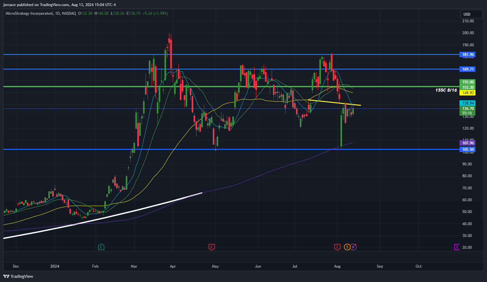Click the Dec label on time axis
This screenshot has width=487, height=282.
click(x=16, y=266)
